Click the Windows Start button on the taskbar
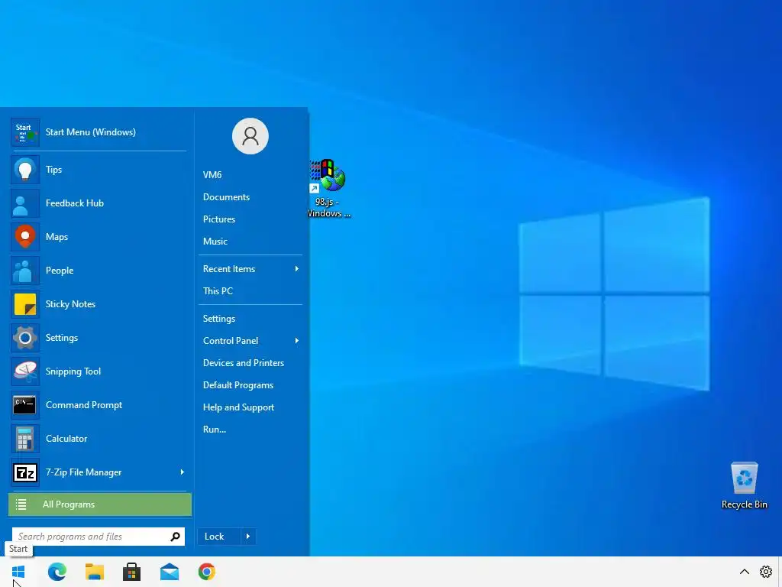The height and width of the screenshot is (587, 782). coord(18,572)
